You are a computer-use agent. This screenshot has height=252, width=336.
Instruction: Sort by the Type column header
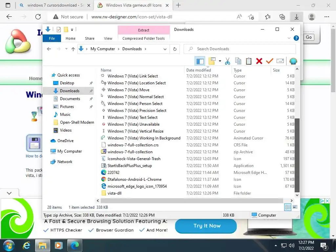click(x=238, y=70)
